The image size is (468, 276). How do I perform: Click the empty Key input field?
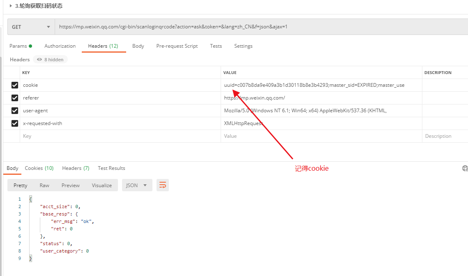click(x=120, y=136)
